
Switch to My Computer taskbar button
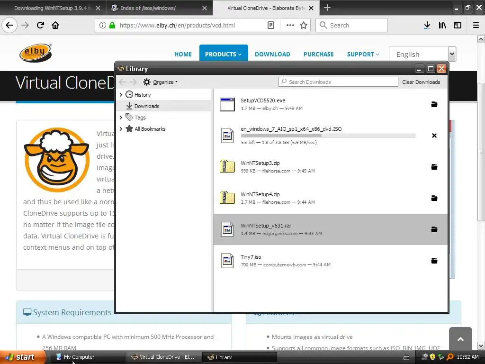87,357
